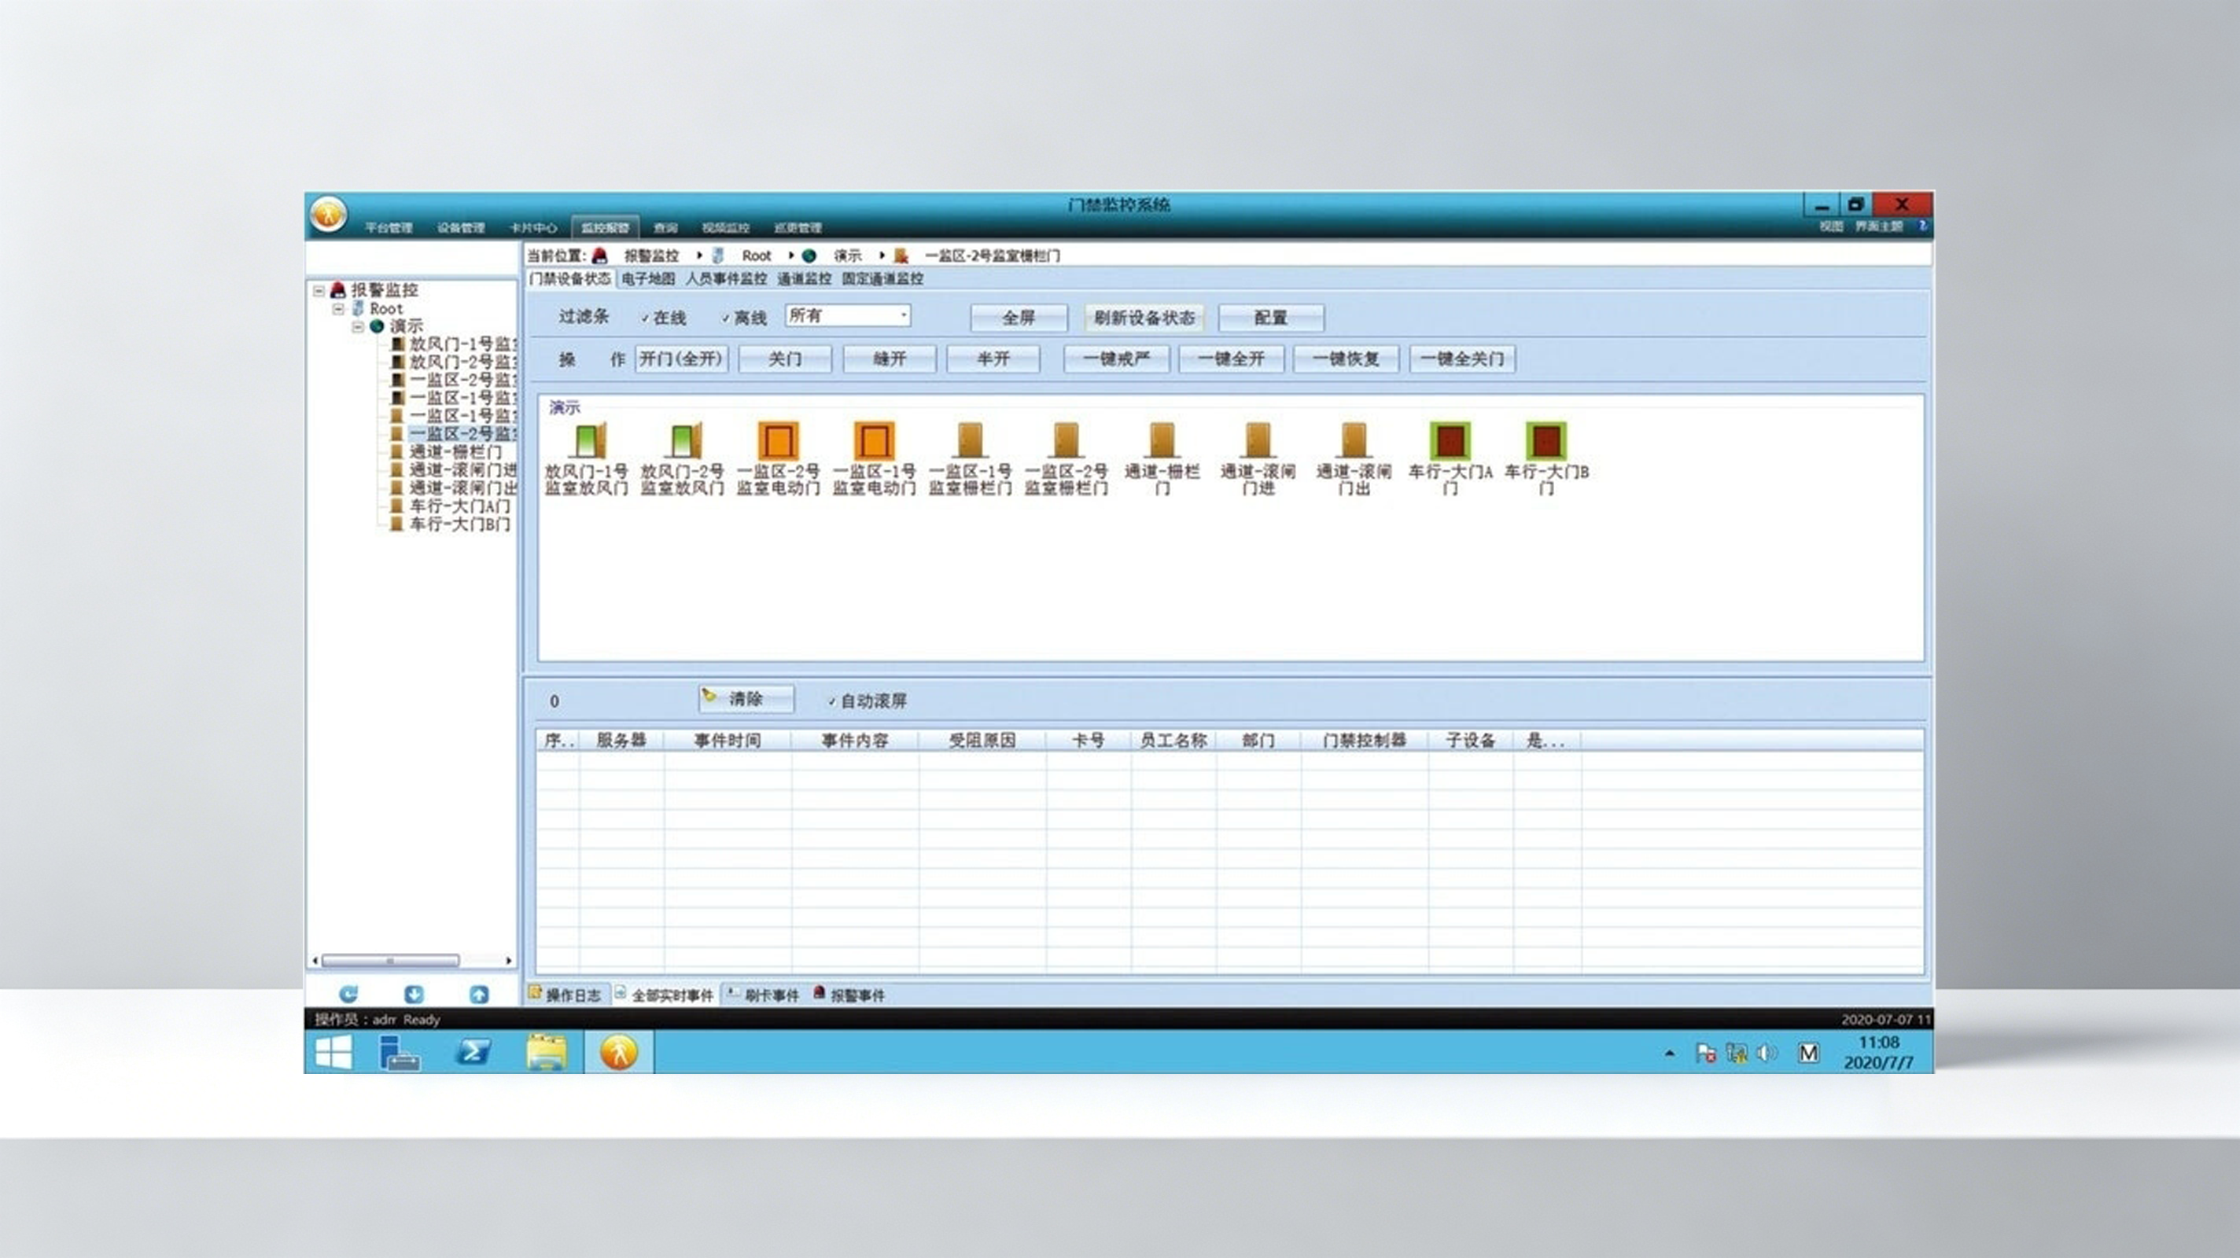Select the 通道-滚闸门出 door icon in device panel

(1354, 440)
